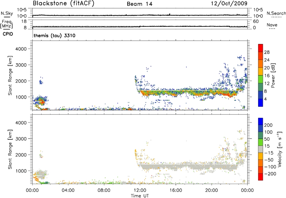Click the 2000 tick of the power panel
This screenshot has width=286, height=198.
pos(21,81)
